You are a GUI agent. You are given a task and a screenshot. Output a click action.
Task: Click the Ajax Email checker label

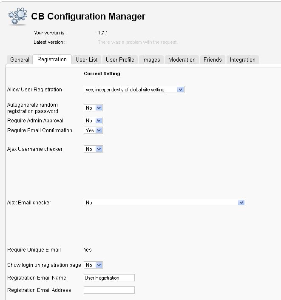tap(29, 203)
